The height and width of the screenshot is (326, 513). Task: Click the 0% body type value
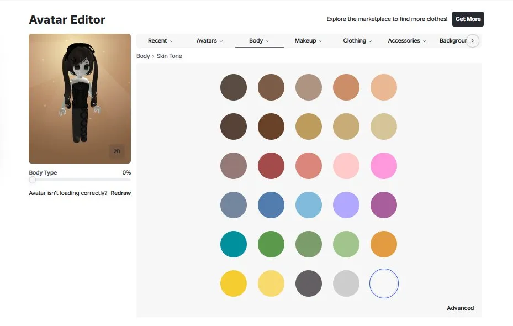click(126, 172)
